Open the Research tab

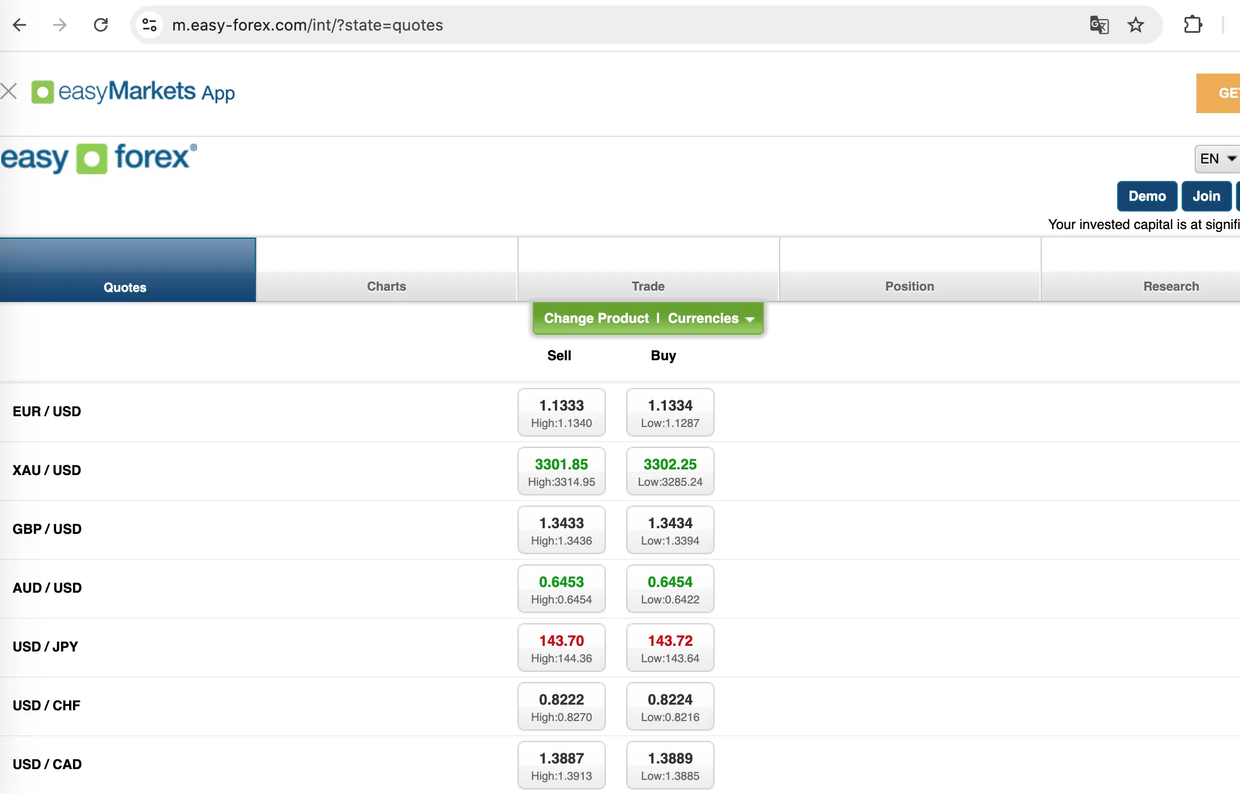1141,270
